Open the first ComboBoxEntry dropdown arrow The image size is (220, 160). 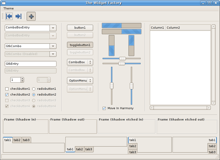pos(53,28)
